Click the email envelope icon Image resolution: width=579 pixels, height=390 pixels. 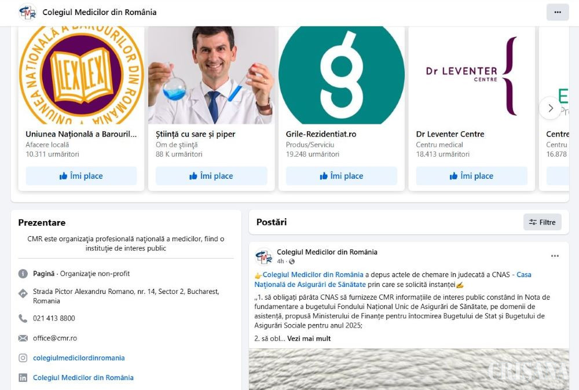coord(23,338)
